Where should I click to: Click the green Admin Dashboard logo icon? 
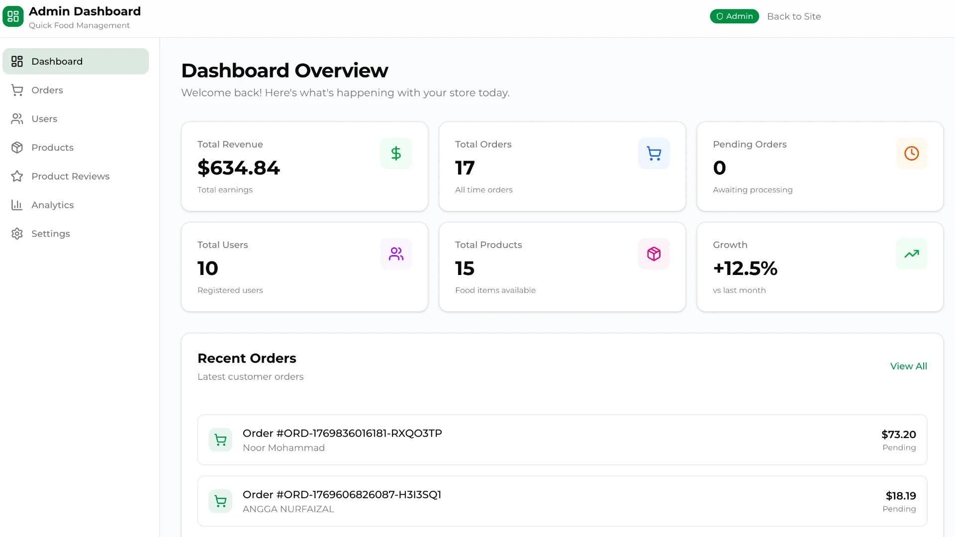tap(13, 16)
